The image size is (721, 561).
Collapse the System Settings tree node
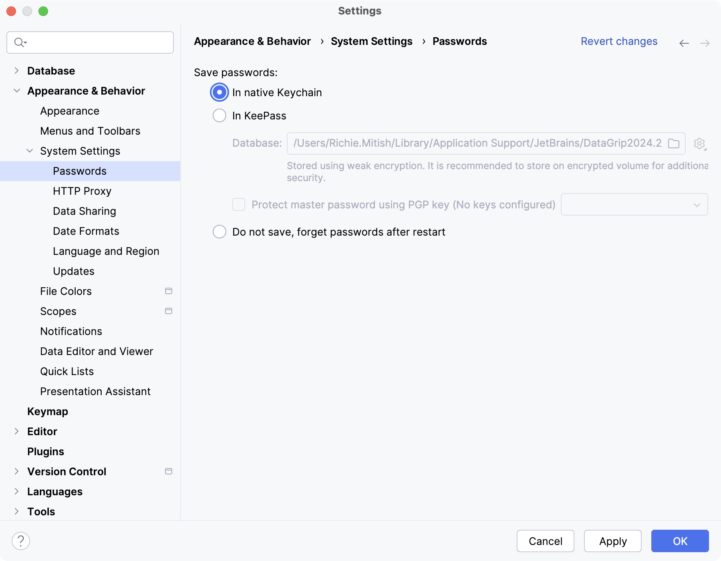pos(30,151)
